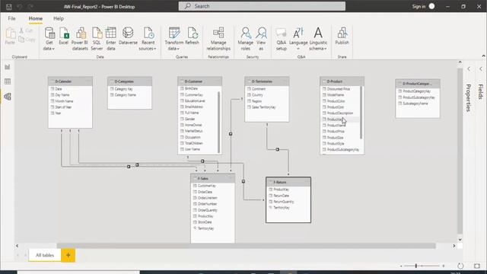
Task: Select the D-Product table header
Action: (x=342, y=81)
